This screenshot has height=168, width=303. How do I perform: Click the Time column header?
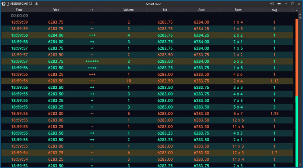tap(19, 10)
